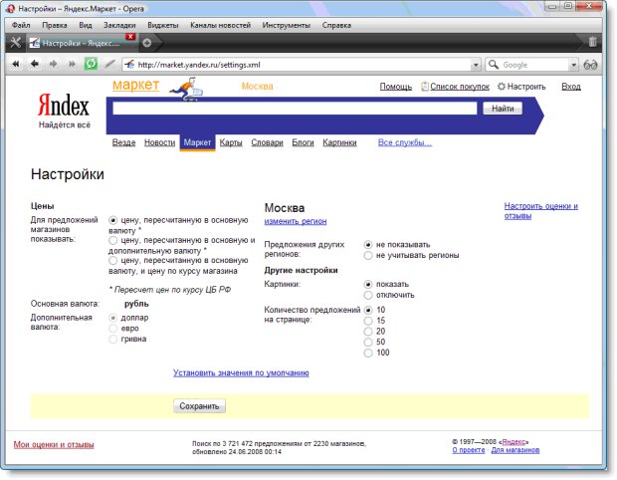Go forward with the Forward arrow

(x=53, y=64)
